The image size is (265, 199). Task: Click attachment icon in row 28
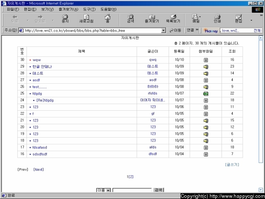(x=206, y=73)
